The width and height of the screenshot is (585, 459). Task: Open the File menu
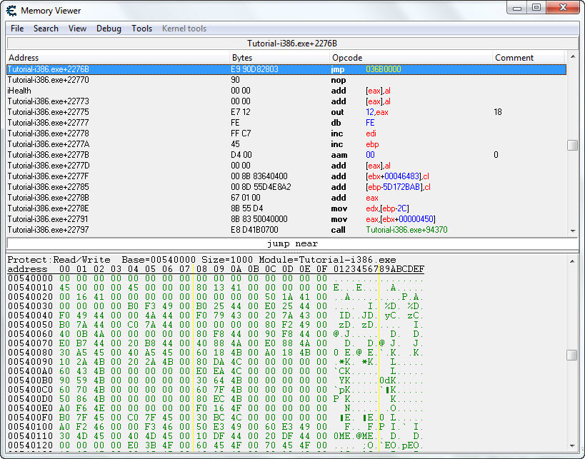[17, 29]
